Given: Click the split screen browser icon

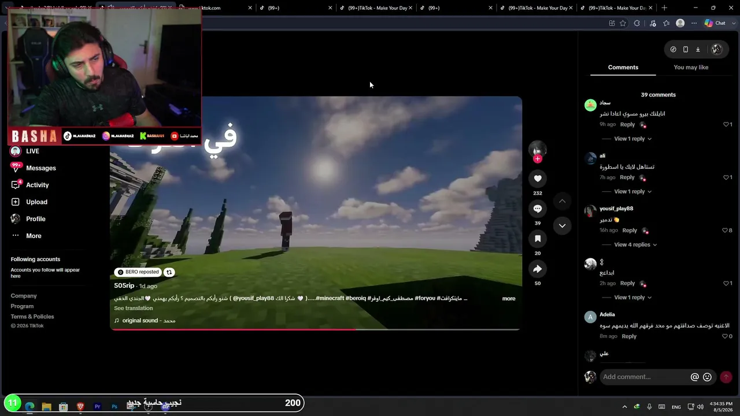Looking at the screenshot, I should (x=612, y=23).
